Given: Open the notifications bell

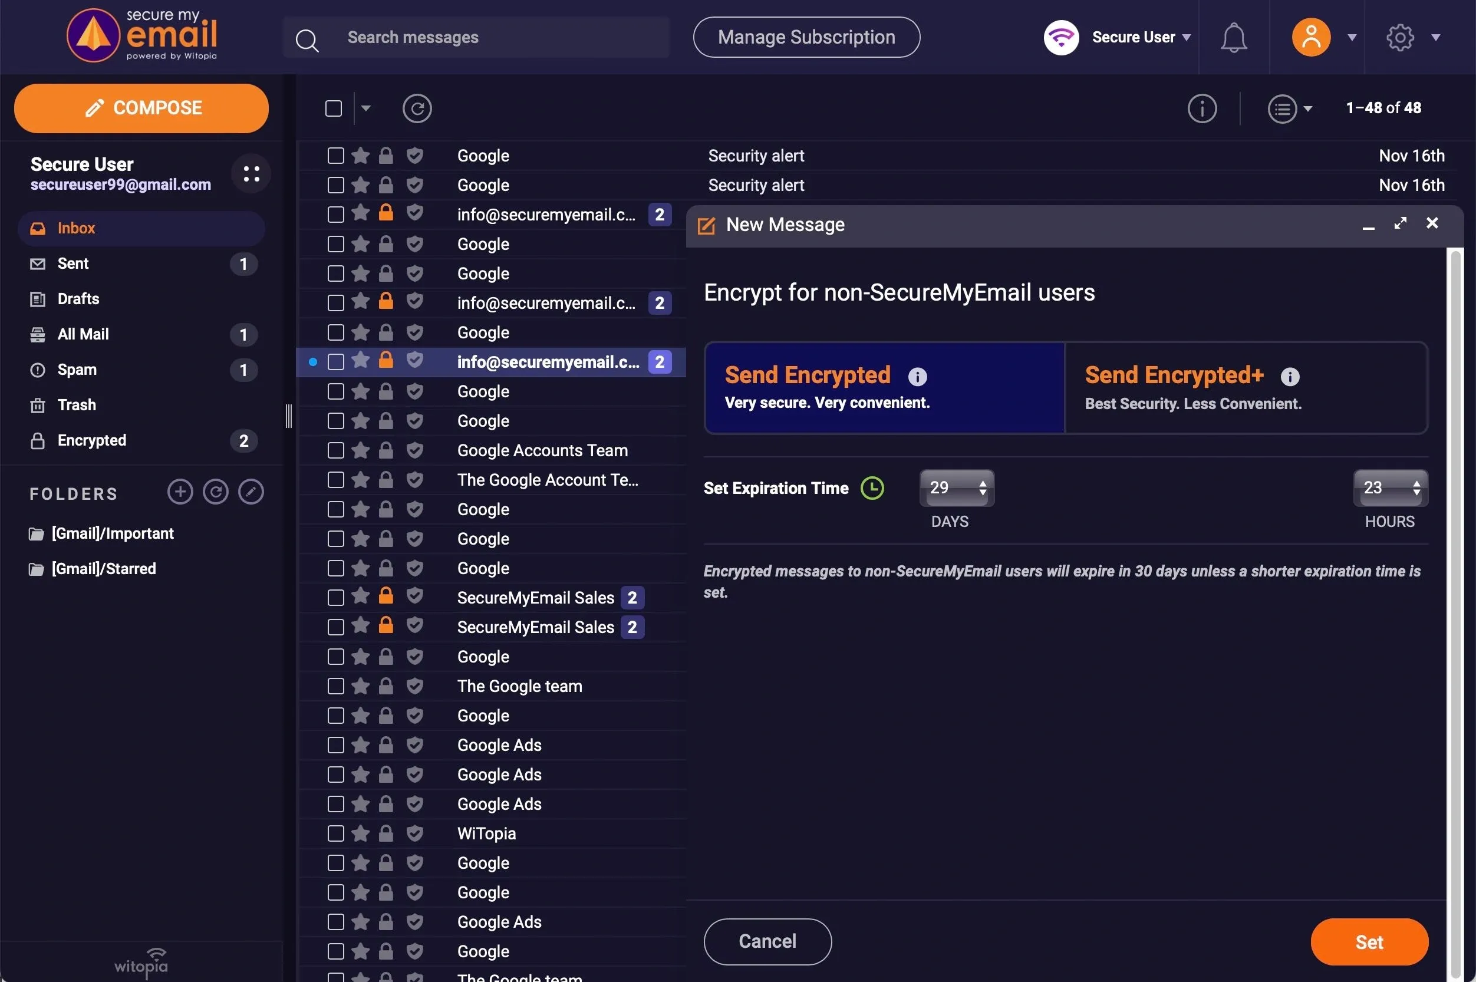Looking at the screenshot, I should pos(1233,37).
